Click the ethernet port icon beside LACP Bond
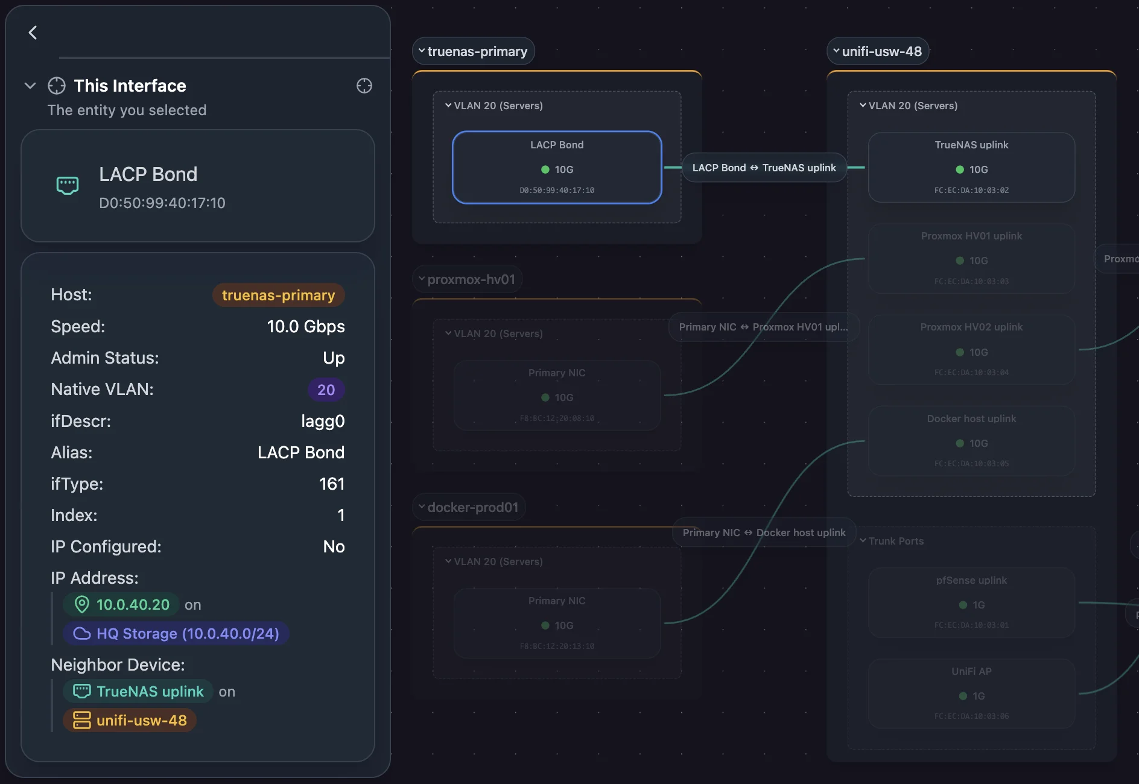Screen dimensions: 1139x784 [x=68, y=185]
